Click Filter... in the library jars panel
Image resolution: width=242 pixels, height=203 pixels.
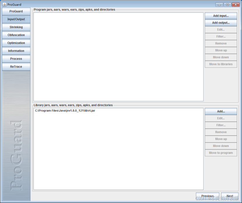[x=221, y=125]
